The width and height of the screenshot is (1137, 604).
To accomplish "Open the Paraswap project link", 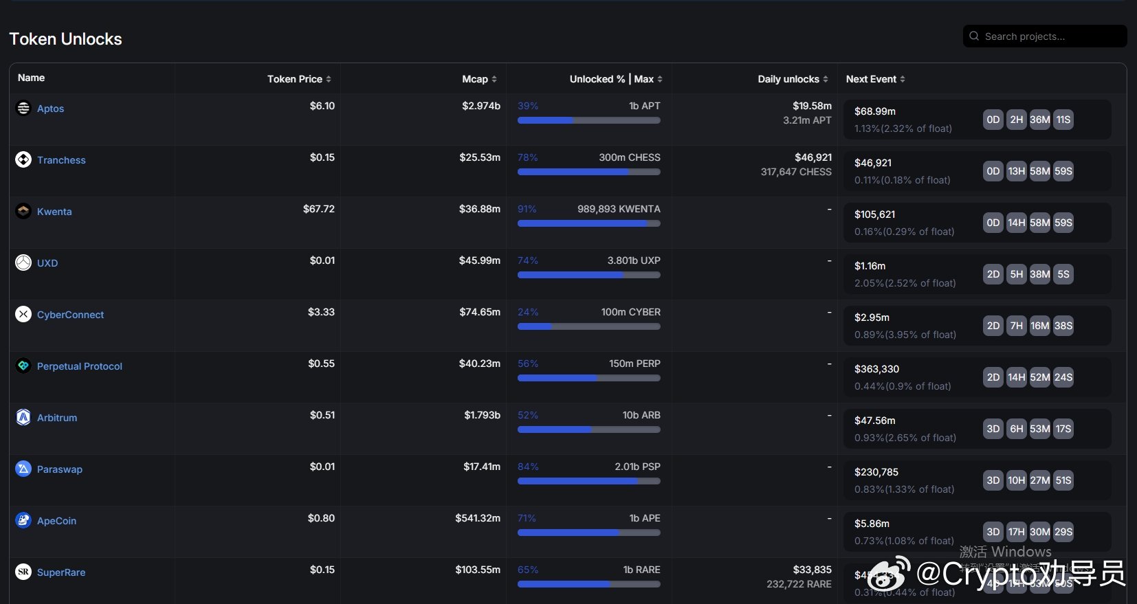I will [60, 469].
